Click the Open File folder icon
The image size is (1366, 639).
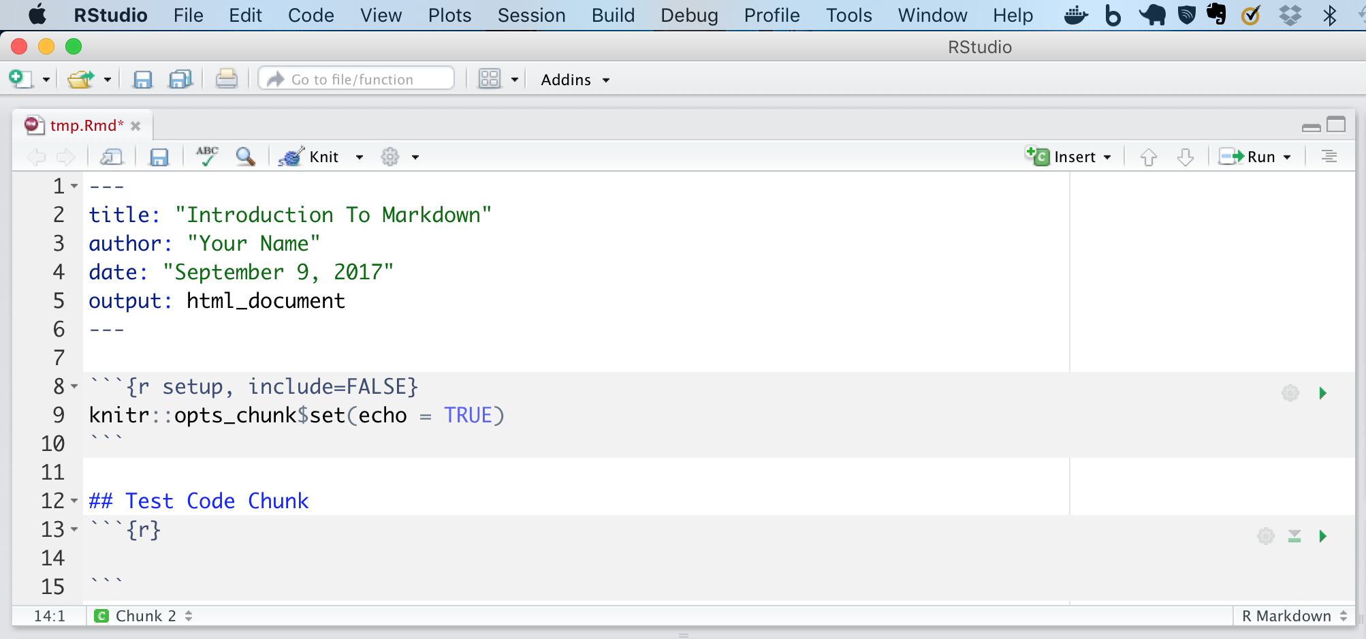click(x=81, y=79)
